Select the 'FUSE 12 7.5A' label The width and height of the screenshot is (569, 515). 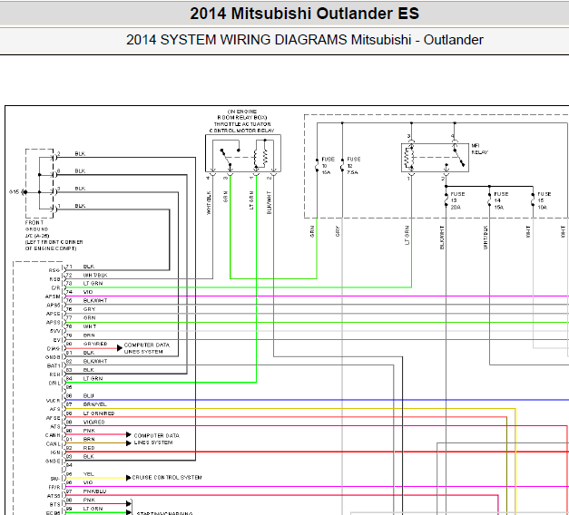pyautogui.click(x=353, y=166)
